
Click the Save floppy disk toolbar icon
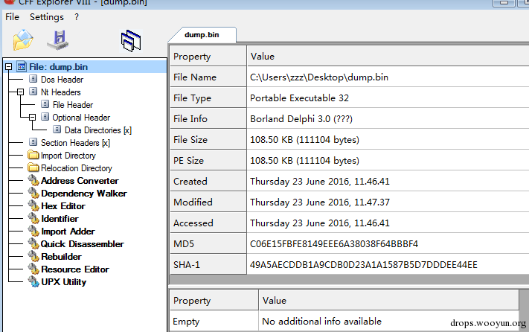pos(58,40)
